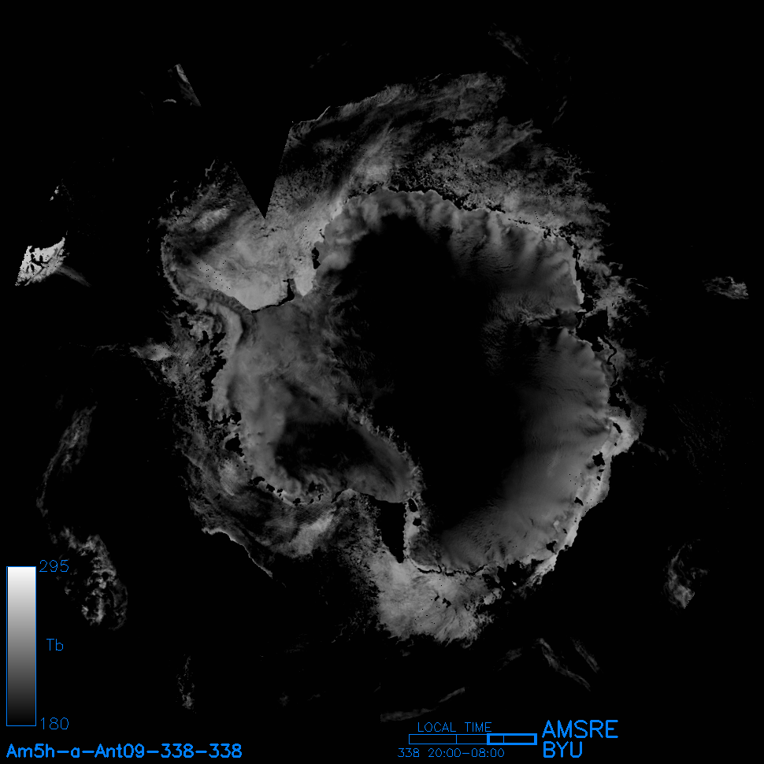
Task: Click the 180 minimum scale value
Action: [54, 723]
